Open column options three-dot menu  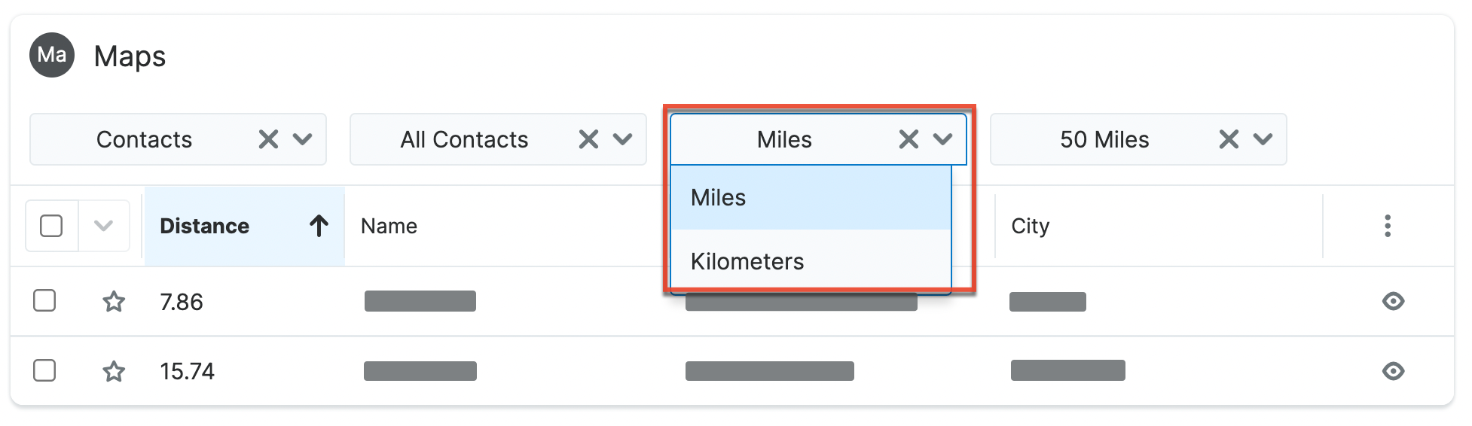(1387, 226)
